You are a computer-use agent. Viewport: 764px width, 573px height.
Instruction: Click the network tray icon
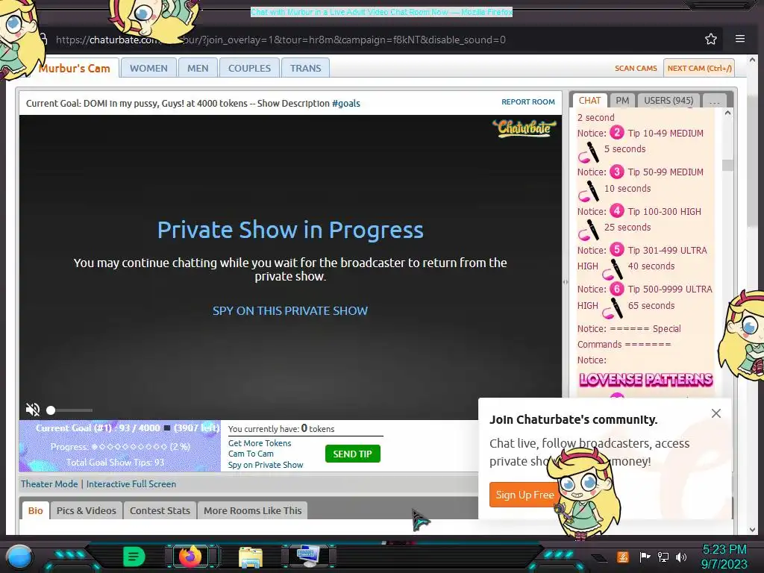pyautogui.click(x=663, y=557)
